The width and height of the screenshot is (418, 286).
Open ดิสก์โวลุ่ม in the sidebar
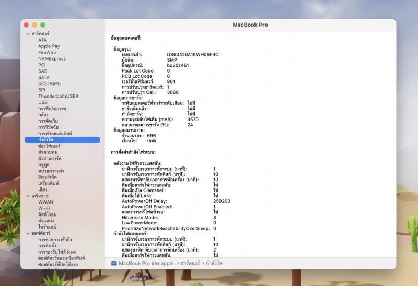coord(48,214)
